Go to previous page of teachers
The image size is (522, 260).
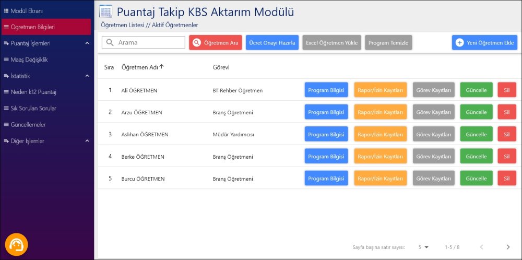tap(481, 247)
